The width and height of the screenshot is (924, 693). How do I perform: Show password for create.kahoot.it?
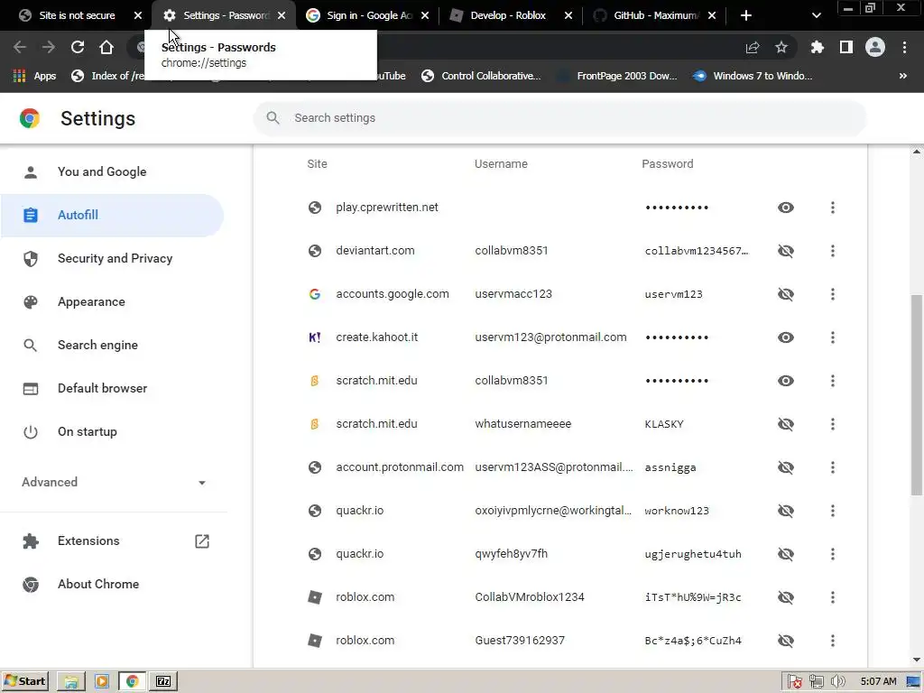coord(786,337)
